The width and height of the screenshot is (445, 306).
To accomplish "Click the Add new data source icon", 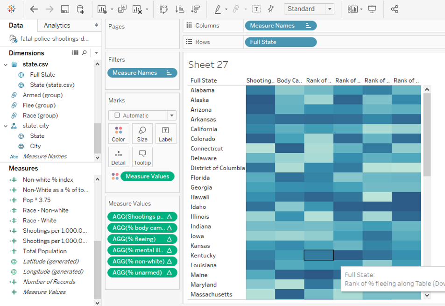I will [x=81, y=9].
